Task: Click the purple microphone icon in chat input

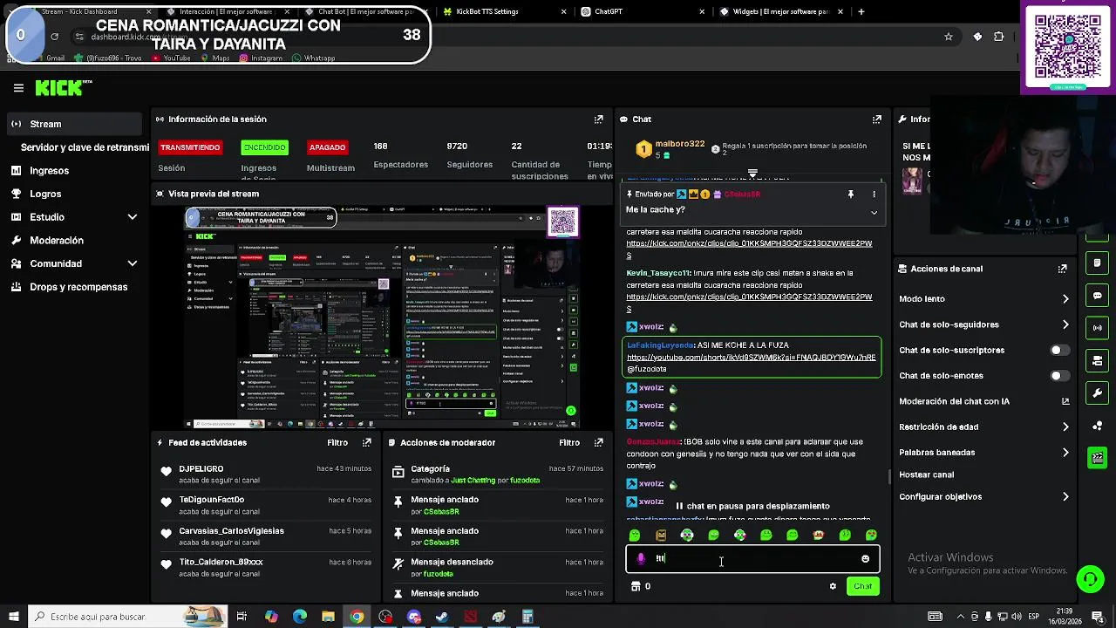Action: click(641, 558)
